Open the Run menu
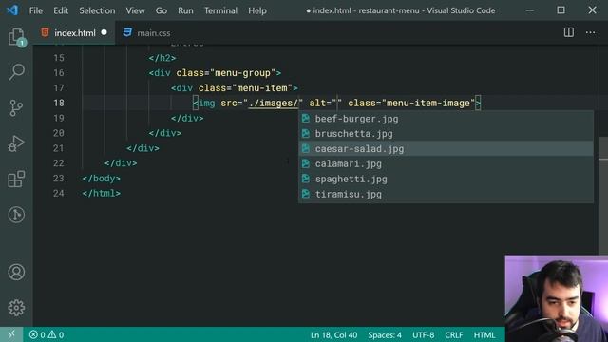The height and width of the screenshot is (342, 608). [185, 10]
